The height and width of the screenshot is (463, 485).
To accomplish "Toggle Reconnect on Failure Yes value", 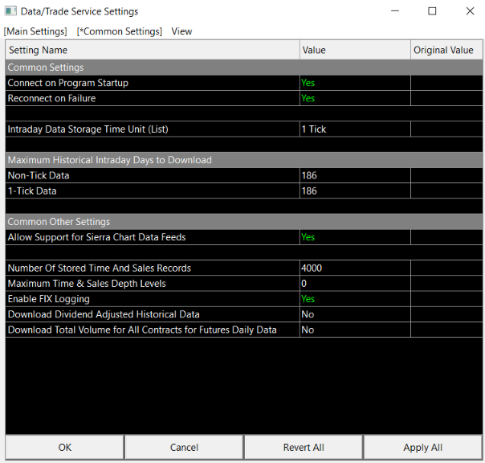I will point(355,98).
